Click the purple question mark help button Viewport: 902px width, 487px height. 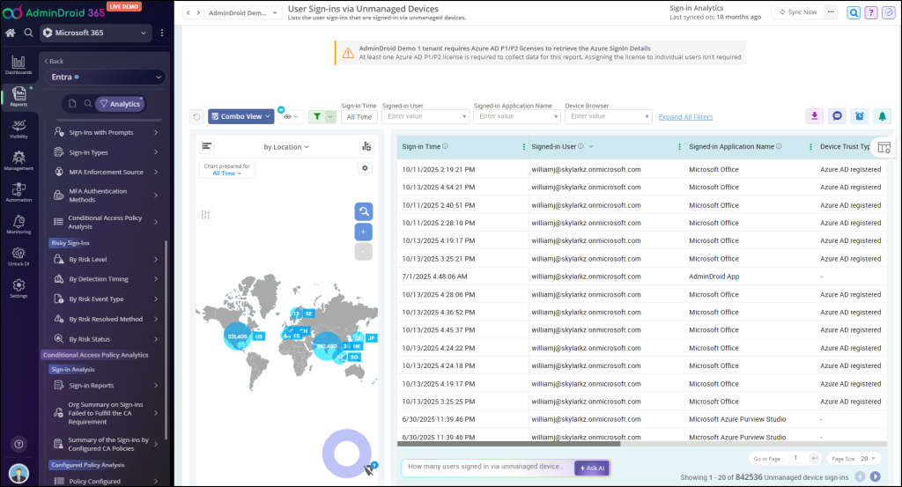871,12
